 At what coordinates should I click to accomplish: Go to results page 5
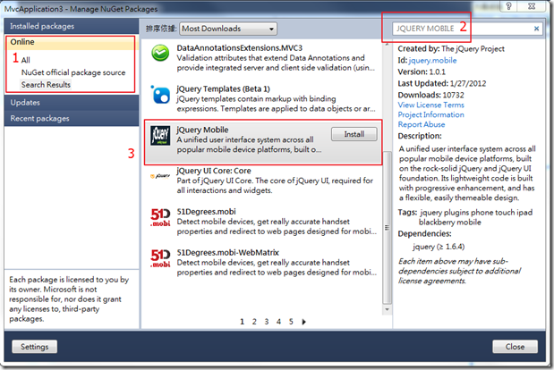coord(291,322)
